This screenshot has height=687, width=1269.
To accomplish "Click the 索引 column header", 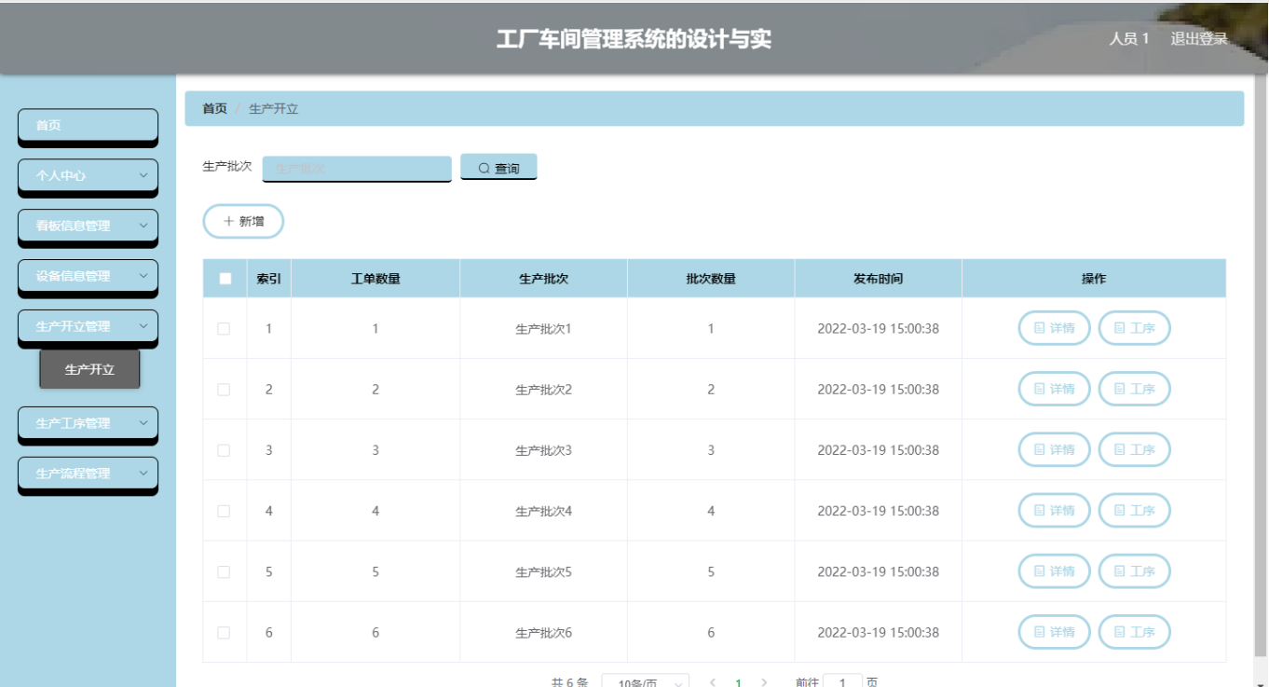I will [269, 279].
